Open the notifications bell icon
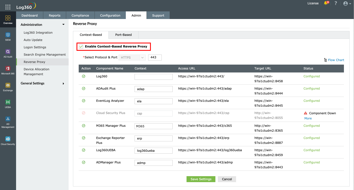 326,4
